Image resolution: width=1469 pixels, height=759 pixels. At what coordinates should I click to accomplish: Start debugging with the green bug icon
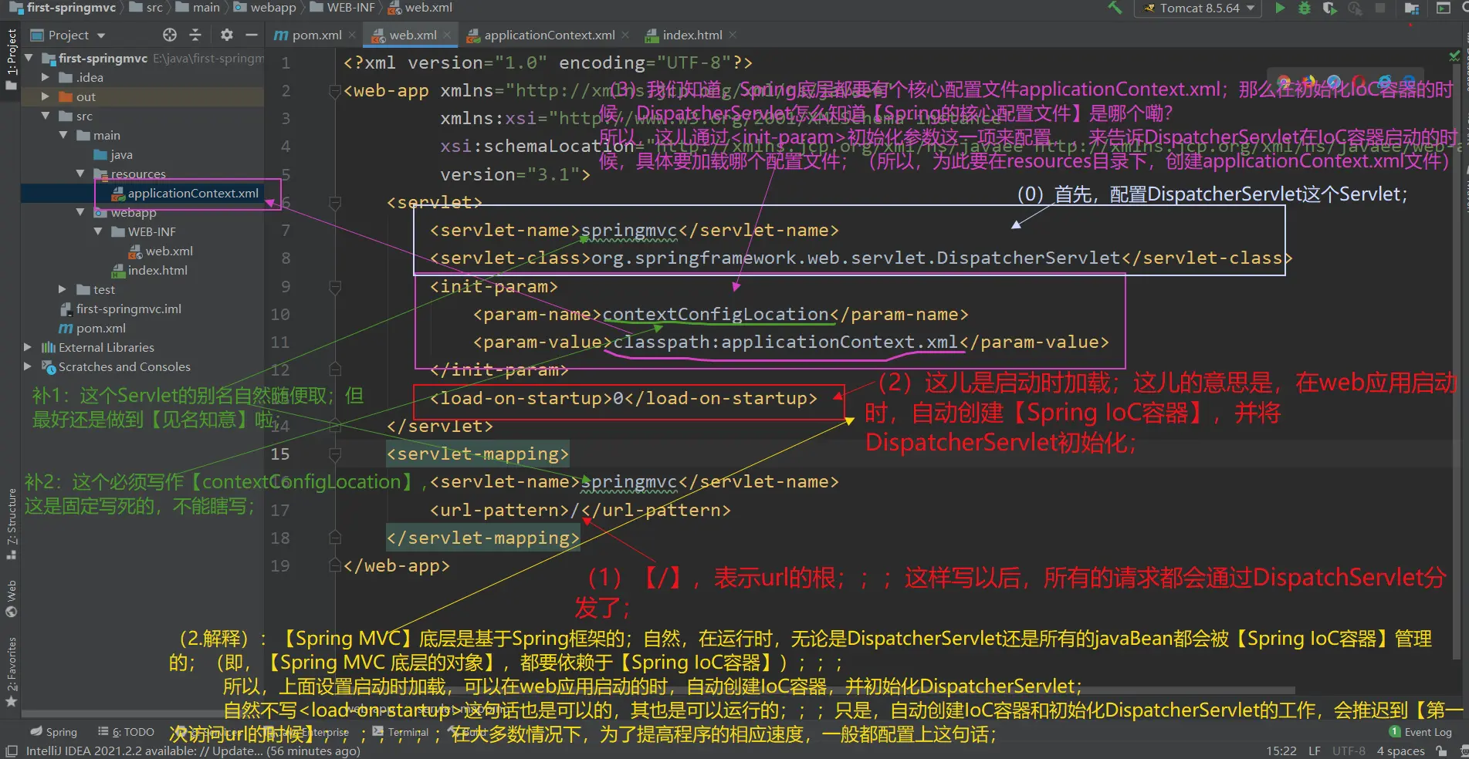pos(1305,8)
